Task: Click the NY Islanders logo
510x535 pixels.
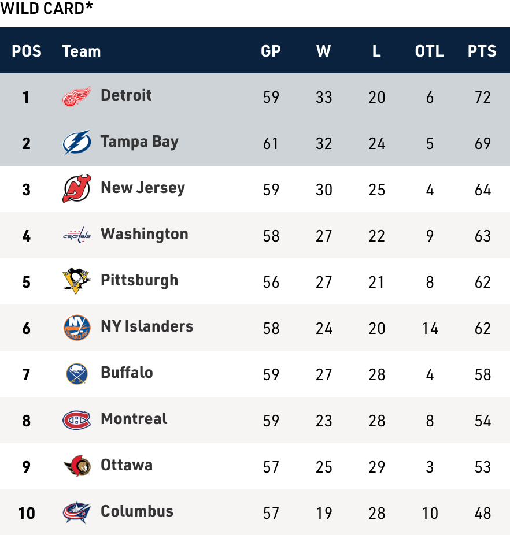Action: pyautogui.click(x=77, y=328)
